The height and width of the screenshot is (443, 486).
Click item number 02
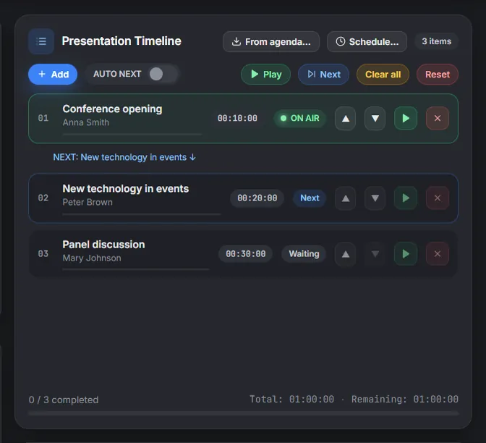(x=43, y=198)
